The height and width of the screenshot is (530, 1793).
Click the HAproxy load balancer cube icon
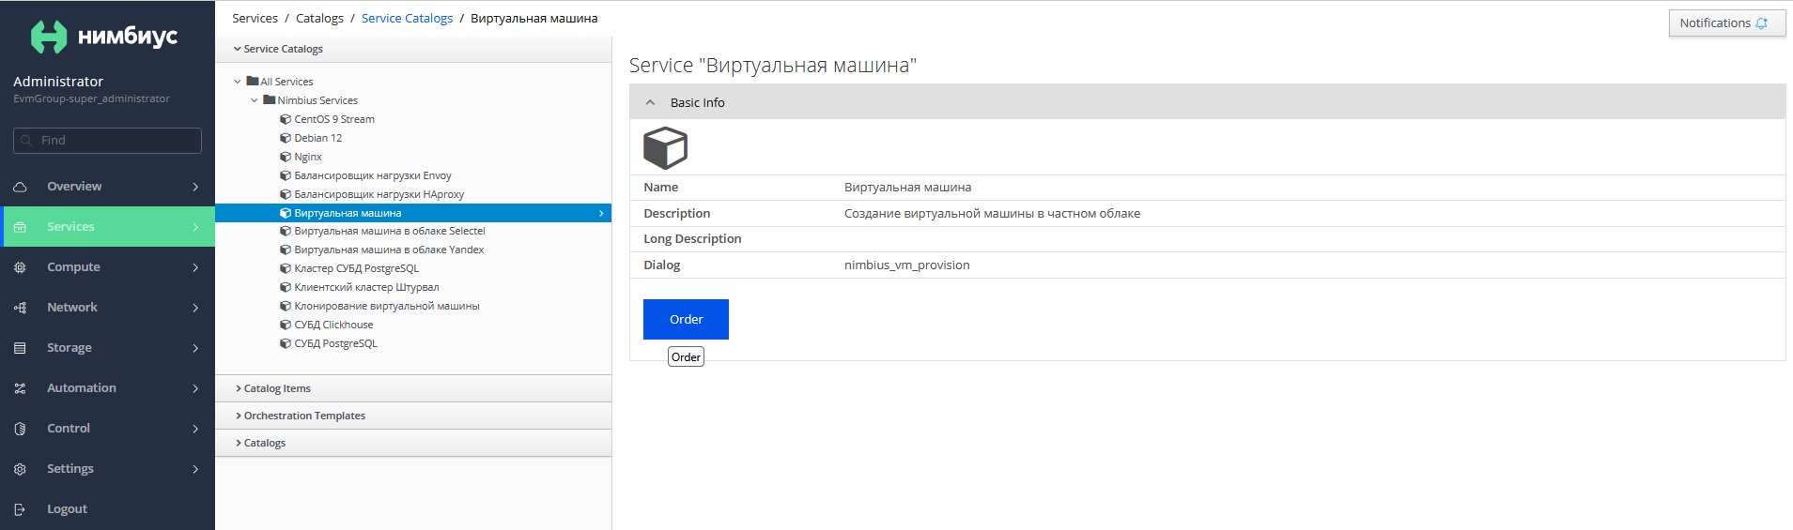coord(286,194)
